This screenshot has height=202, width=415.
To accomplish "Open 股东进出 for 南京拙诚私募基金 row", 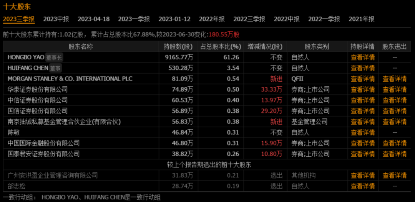I will 394,122.
